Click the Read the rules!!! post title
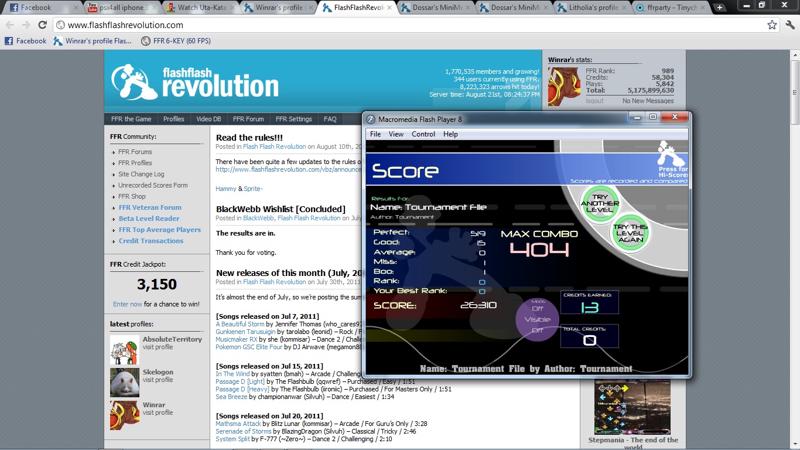The image size is (800, 450). pos(249,138)
